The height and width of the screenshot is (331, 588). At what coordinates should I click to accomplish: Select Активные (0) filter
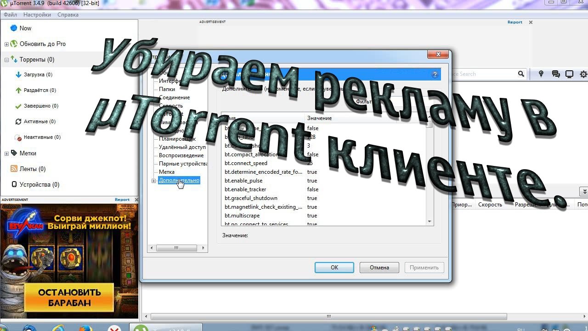click(40, 121)
